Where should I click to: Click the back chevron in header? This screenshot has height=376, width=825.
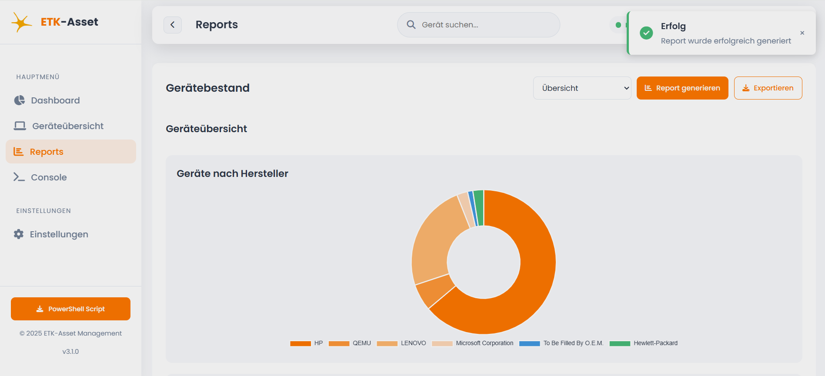coord(173,25)
